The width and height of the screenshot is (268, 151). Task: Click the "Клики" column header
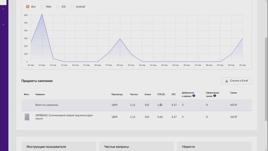(x=147, y=94)
